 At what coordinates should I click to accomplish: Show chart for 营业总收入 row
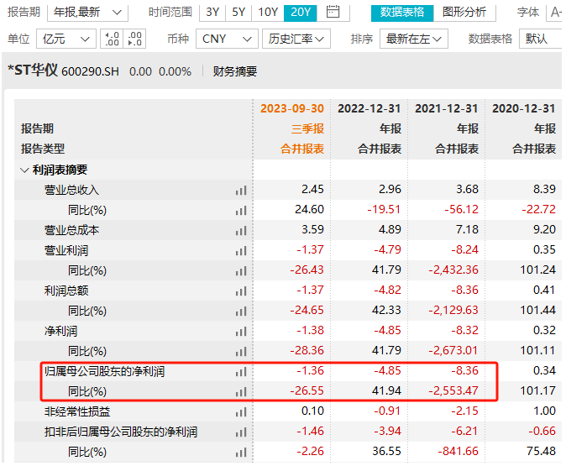(x=242, y=190)
